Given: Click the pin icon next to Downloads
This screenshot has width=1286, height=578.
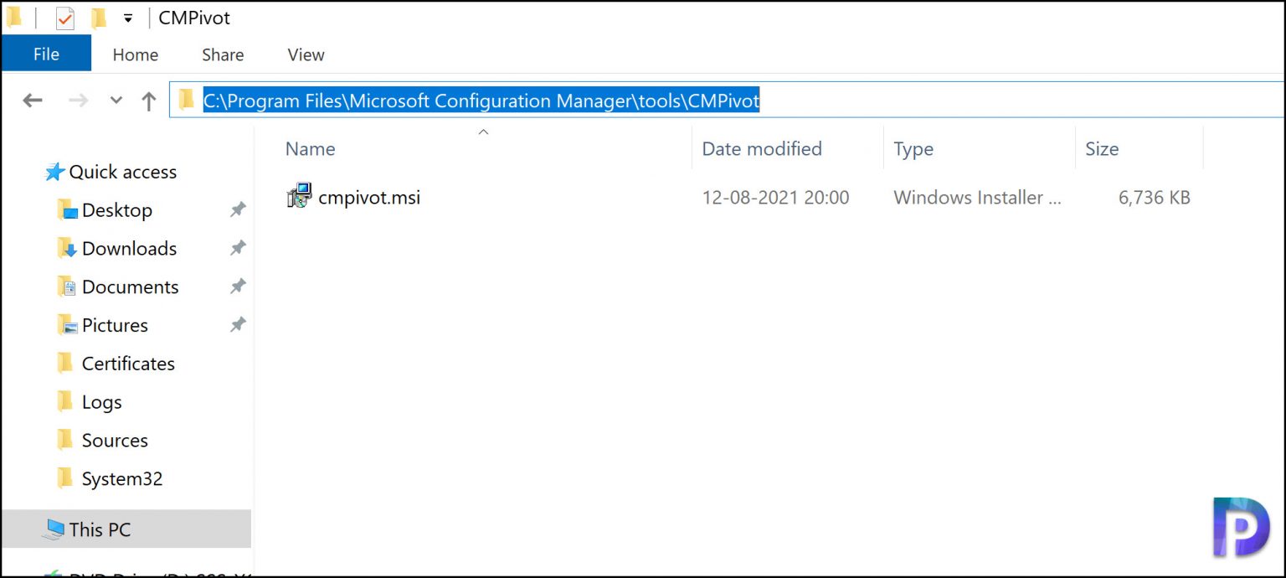Looking at the screenshot, I should click(238, 248).
